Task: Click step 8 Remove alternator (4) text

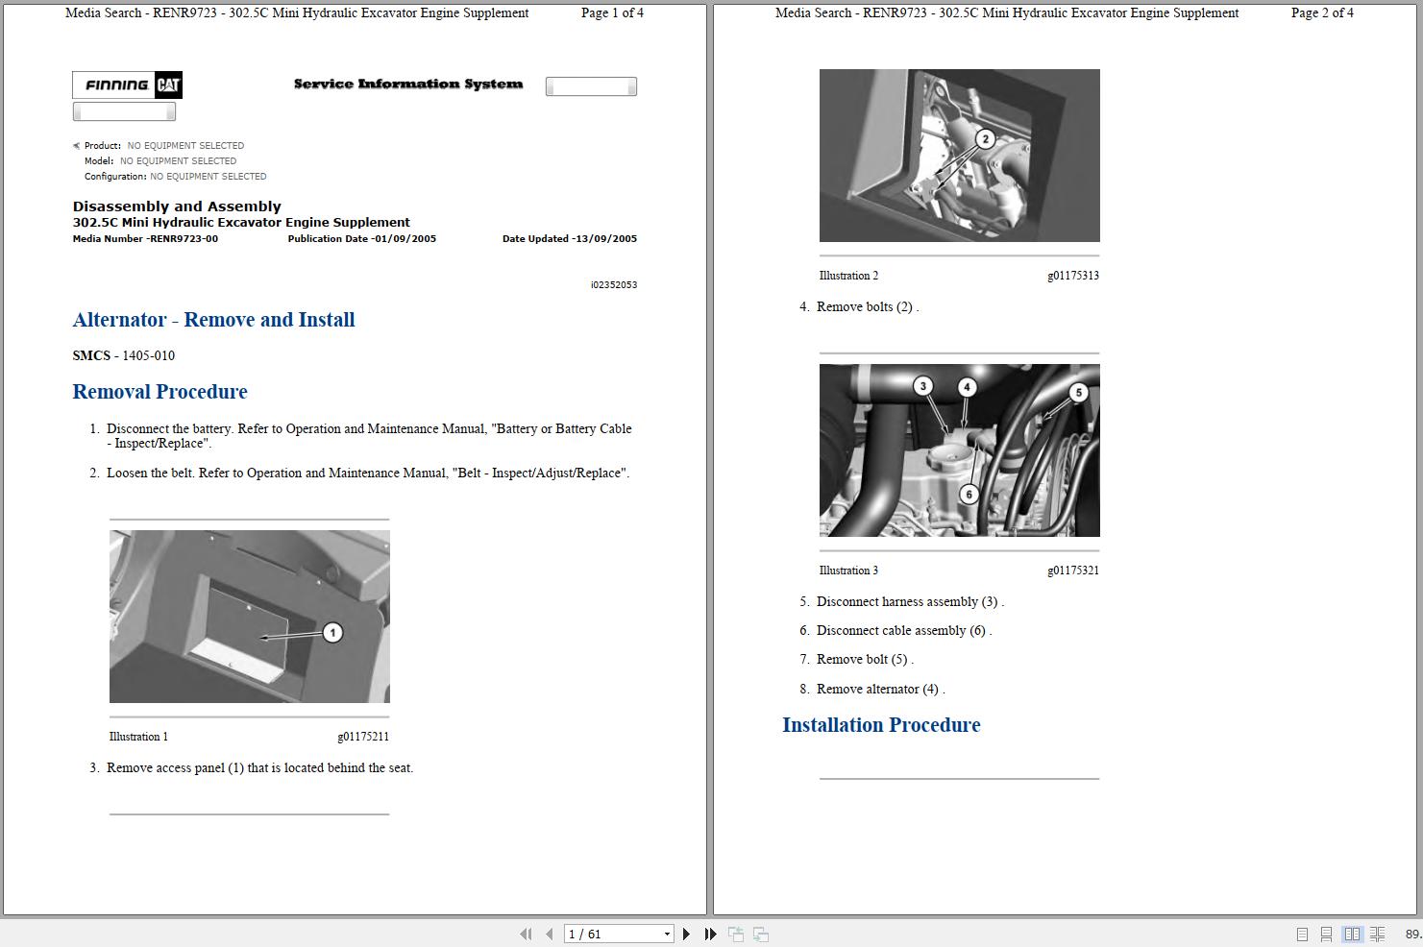Action: click(x=881, y=690)
